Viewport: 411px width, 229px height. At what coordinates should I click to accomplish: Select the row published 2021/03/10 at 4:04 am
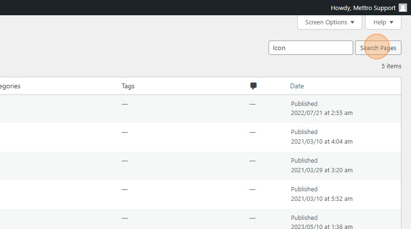(200, 137)
